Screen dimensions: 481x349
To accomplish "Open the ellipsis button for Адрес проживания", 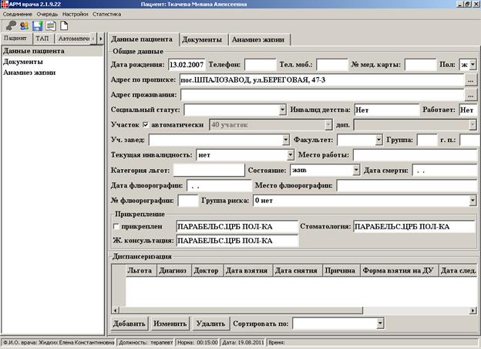I will (x=470, y=95).
